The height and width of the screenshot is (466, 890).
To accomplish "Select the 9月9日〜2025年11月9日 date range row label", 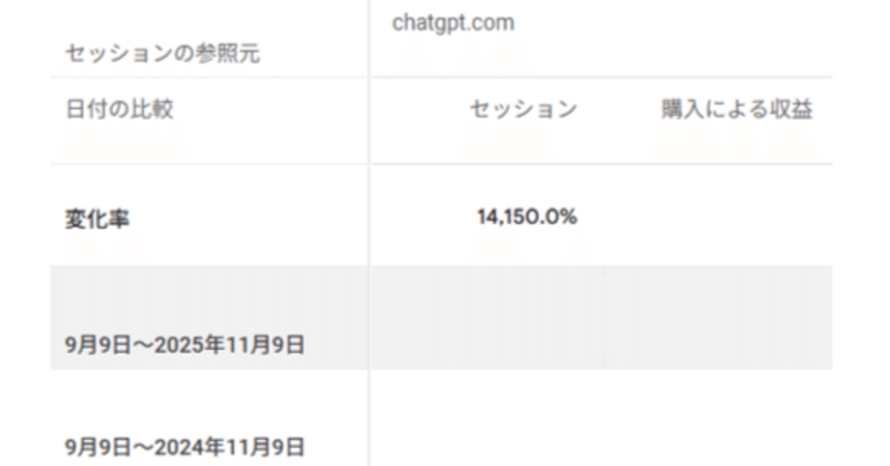I will pyautogui.click(x=185, y=345).
